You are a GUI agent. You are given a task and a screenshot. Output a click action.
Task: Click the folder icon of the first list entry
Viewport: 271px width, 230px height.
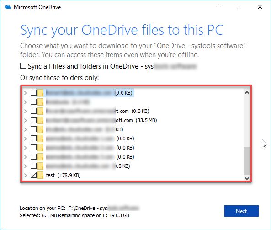pyautogui.click(x=40, y=93)
